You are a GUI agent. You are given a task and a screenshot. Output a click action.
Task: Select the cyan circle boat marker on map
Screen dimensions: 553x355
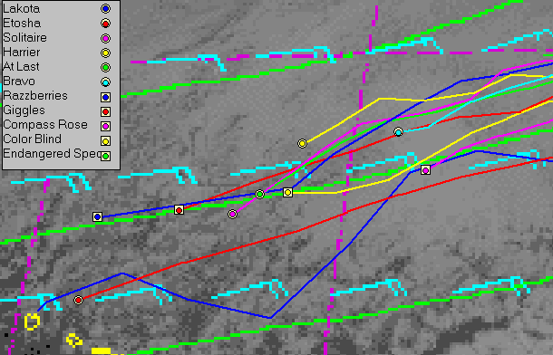[398, 132]
